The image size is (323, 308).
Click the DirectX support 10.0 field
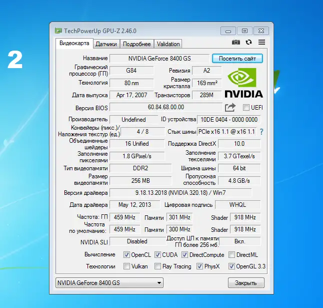tap(239, 144)
